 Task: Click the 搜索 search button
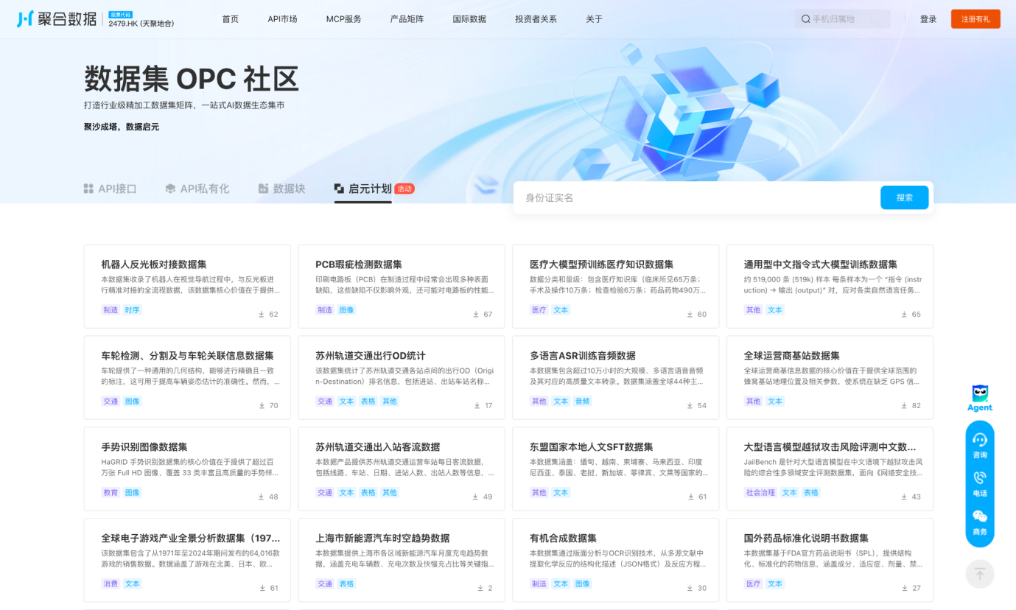point(904,197)
